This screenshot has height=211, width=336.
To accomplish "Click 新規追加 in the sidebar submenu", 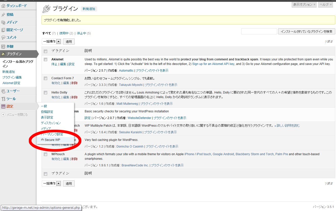I will (9, 72).
